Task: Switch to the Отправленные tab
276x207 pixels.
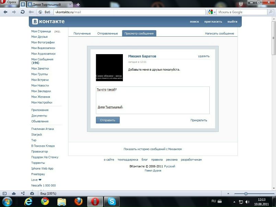Action: coord(107,34)
